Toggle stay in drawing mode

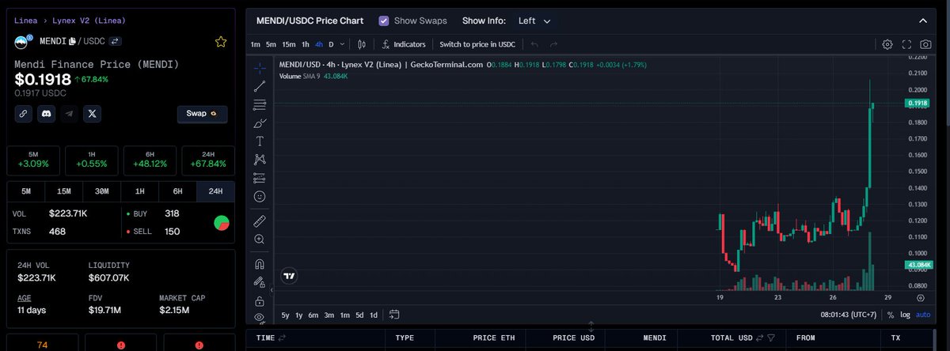pos(259,282)
